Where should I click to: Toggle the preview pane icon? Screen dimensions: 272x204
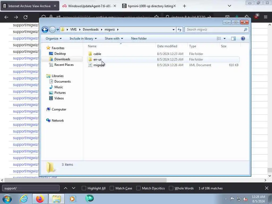pyautogui.click(x=233, y=39)
